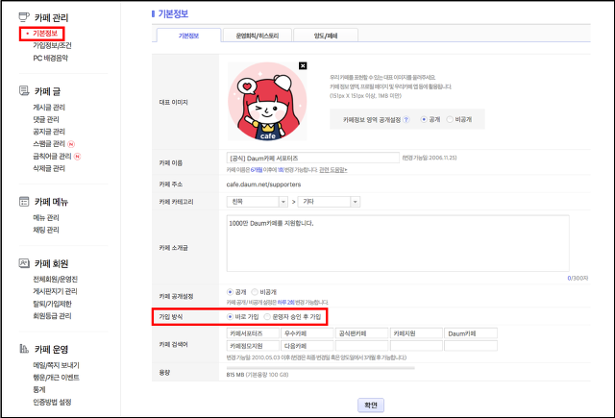
Task: Click the N badge beside 스팸글 관리
Action: [x=71, y=144]
